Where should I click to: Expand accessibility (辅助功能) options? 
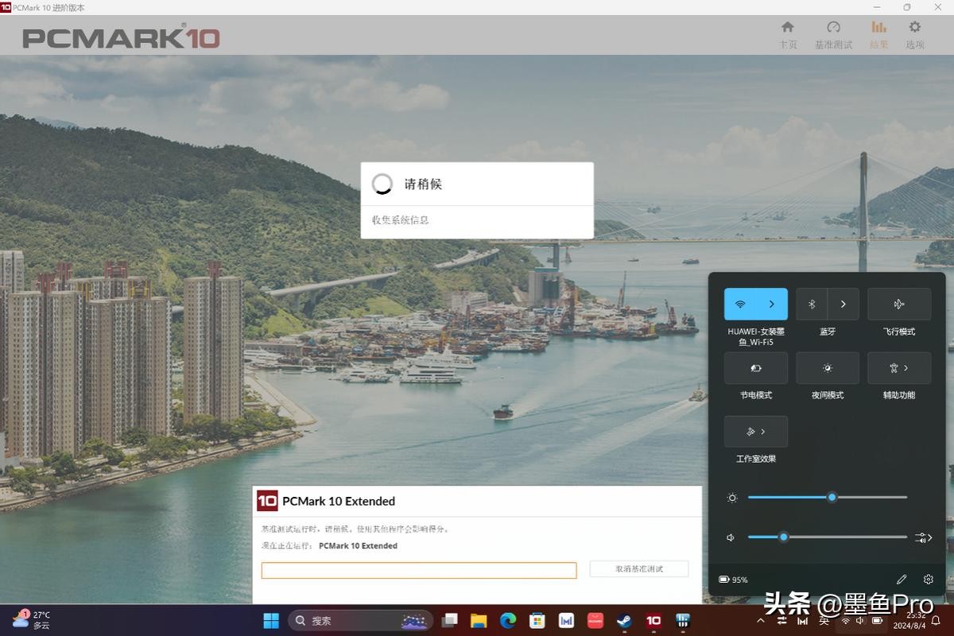(x=899, y=368)
